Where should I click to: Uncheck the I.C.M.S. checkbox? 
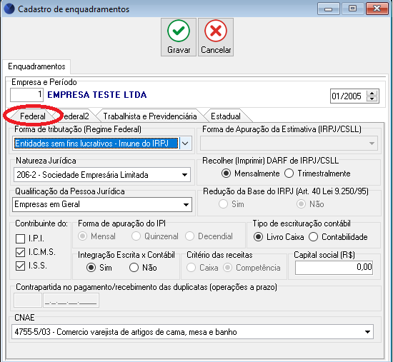click(x=20, y=252)
